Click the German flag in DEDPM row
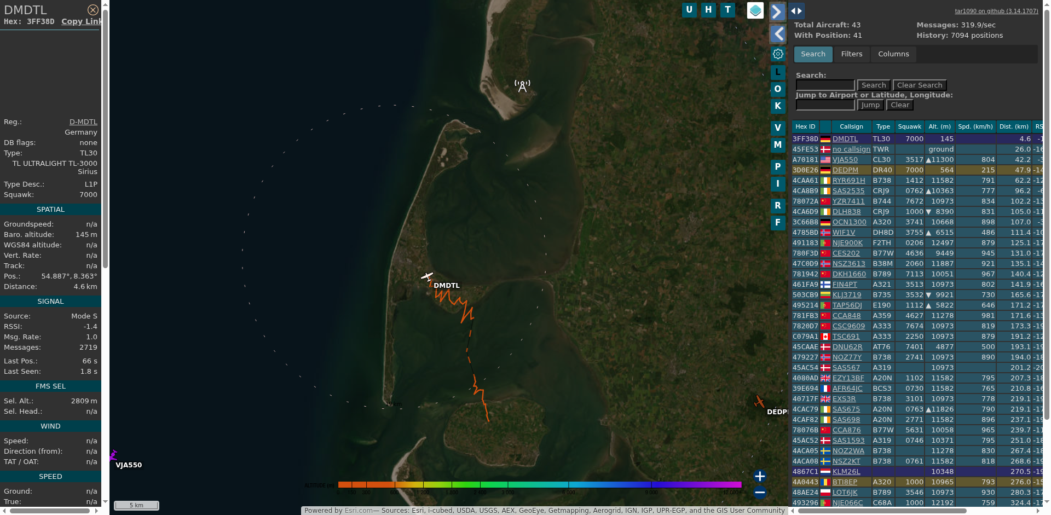The width and height of the screenshot is (1051, 515). tap(825, 170)
